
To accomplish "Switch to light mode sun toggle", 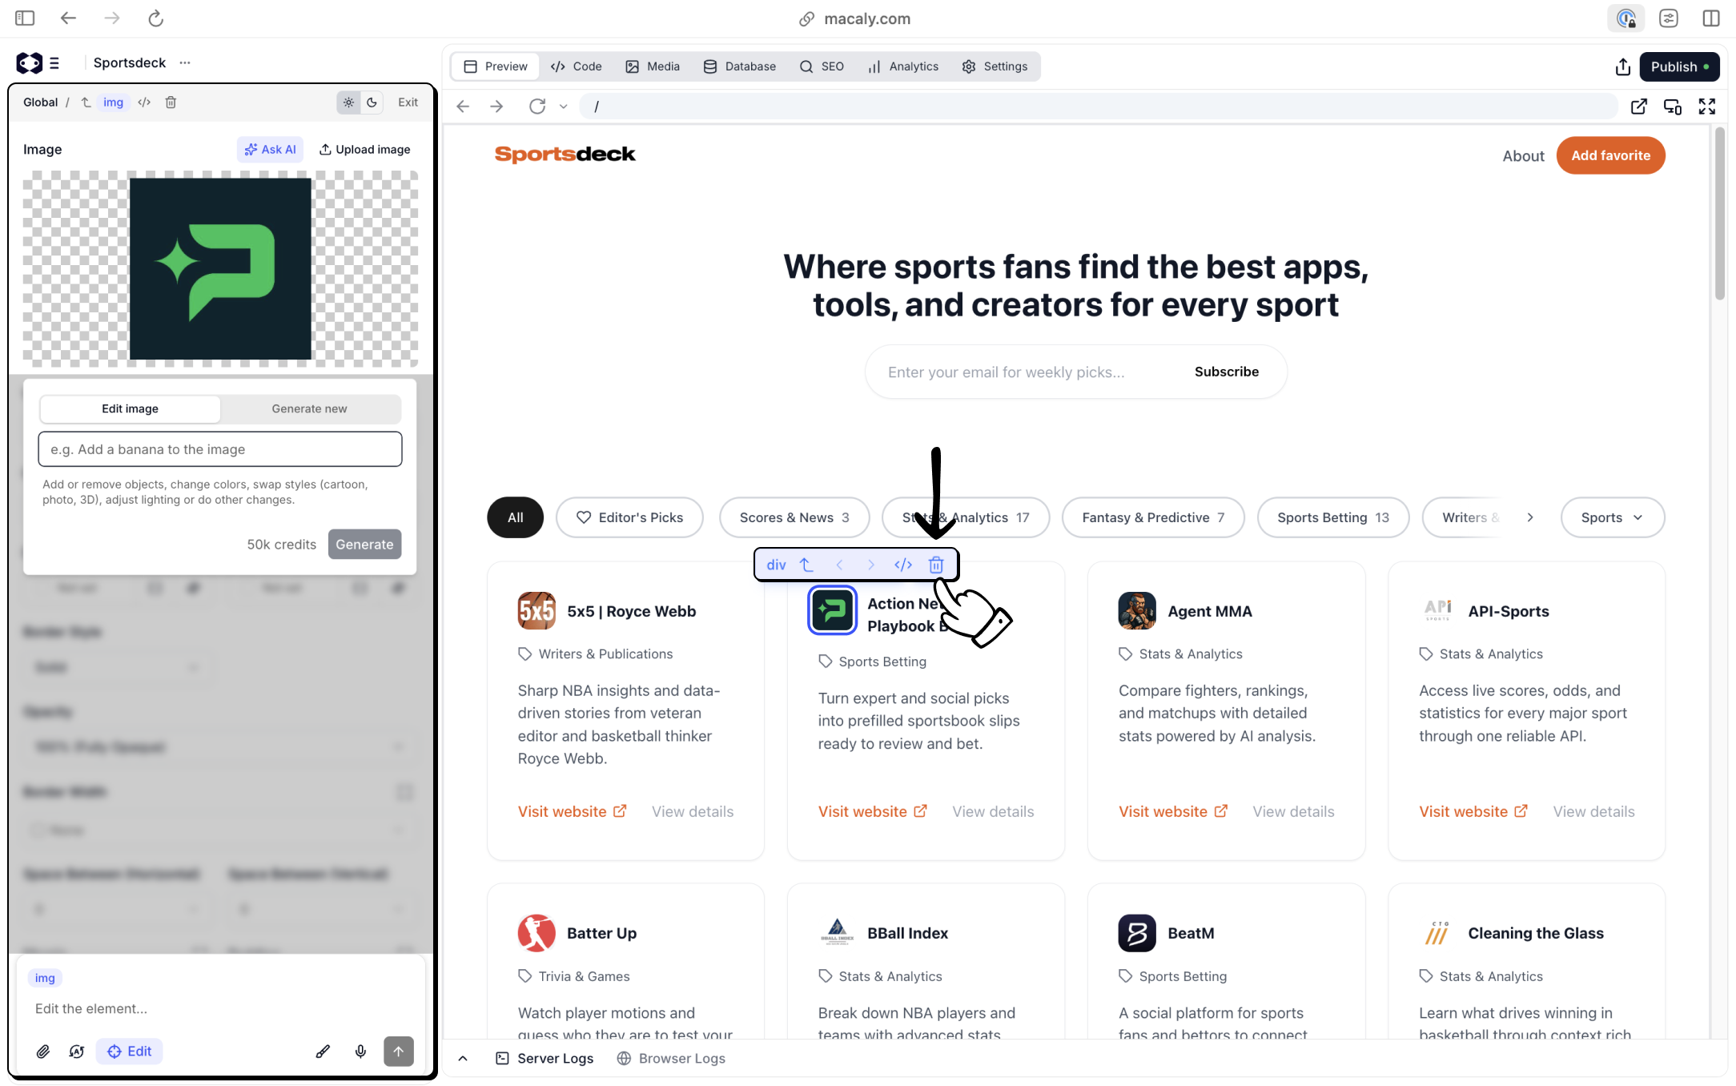I will 348,103.
